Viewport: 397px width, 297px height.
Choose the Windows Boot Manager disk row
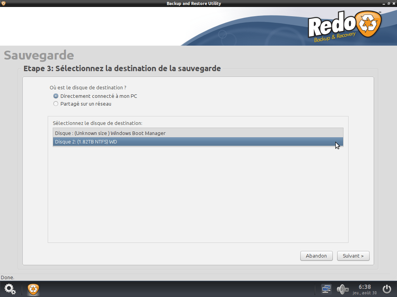(198, 133)
